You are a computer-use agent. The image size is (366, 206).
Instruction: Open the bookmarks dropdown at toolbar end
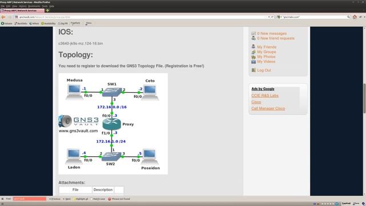365,17
